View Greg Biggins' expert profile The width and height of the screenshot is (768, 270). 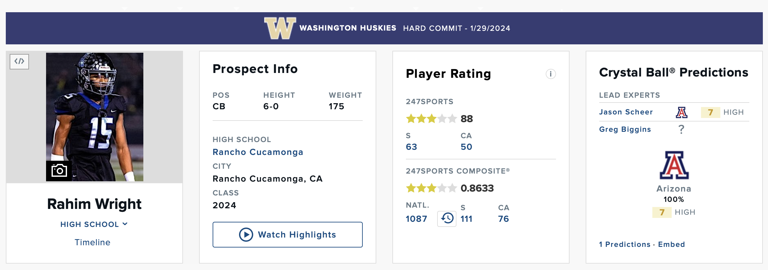coord(625,129)
